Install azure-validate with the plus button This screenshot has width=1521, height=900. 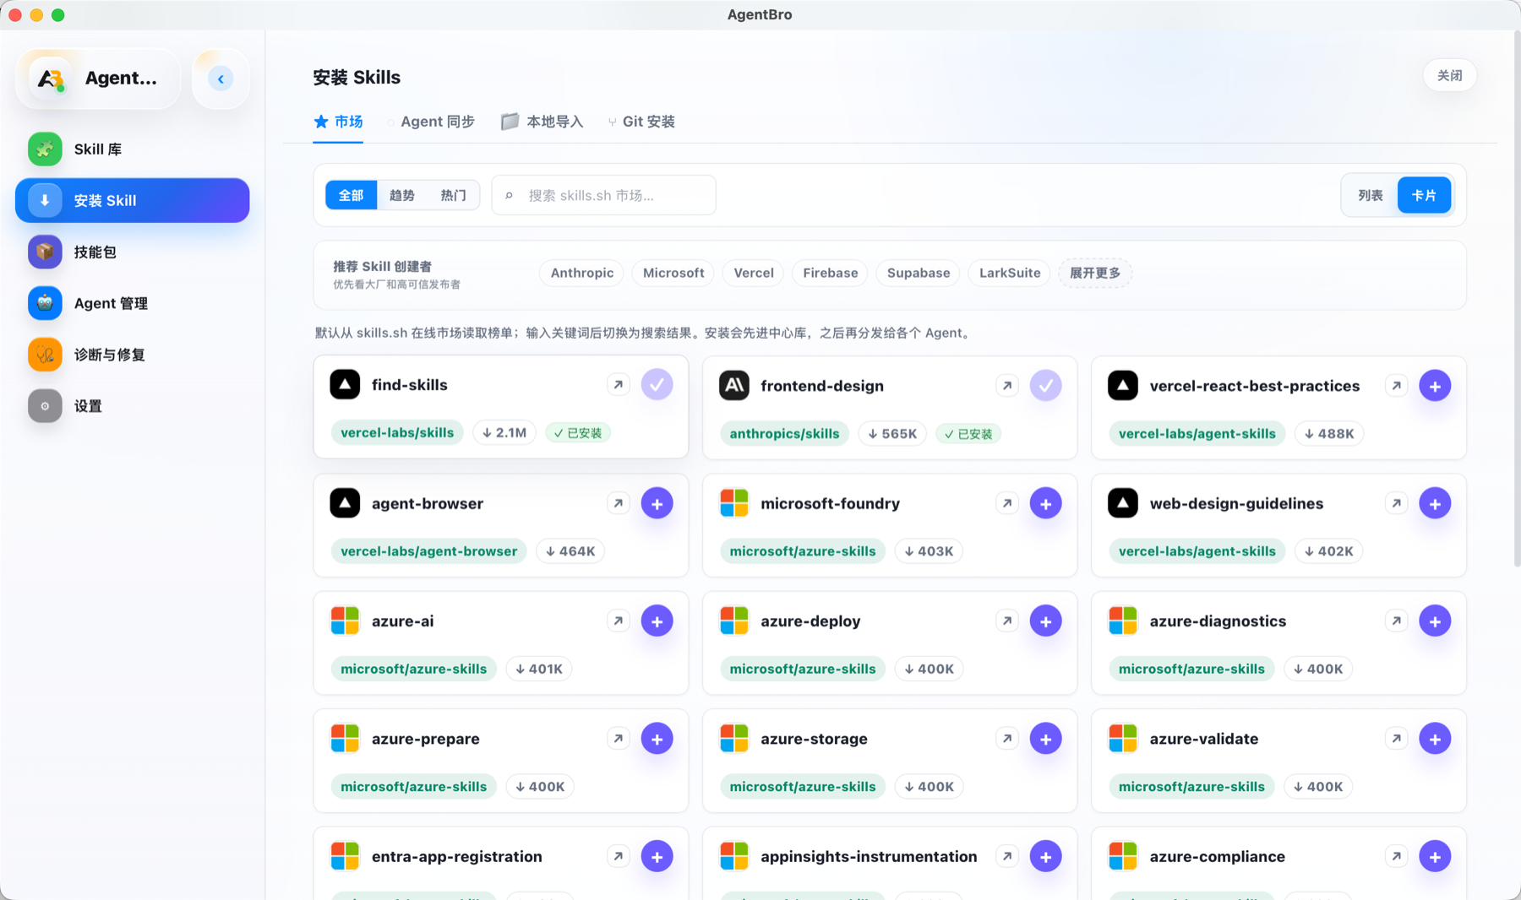(x=1435, y=739)
